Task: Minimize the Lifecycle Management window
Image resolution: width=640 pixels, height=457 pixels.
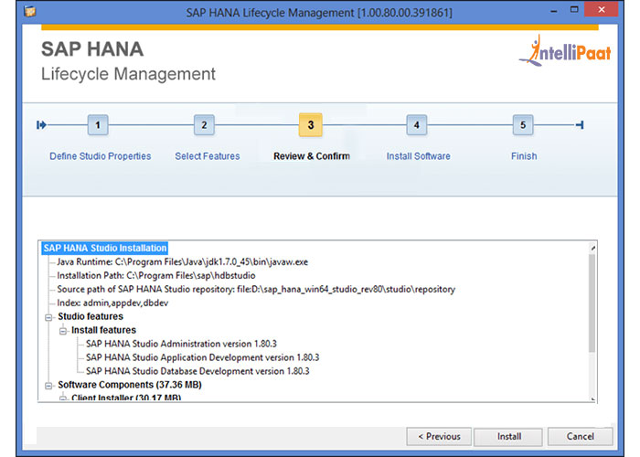Action: 553,11
